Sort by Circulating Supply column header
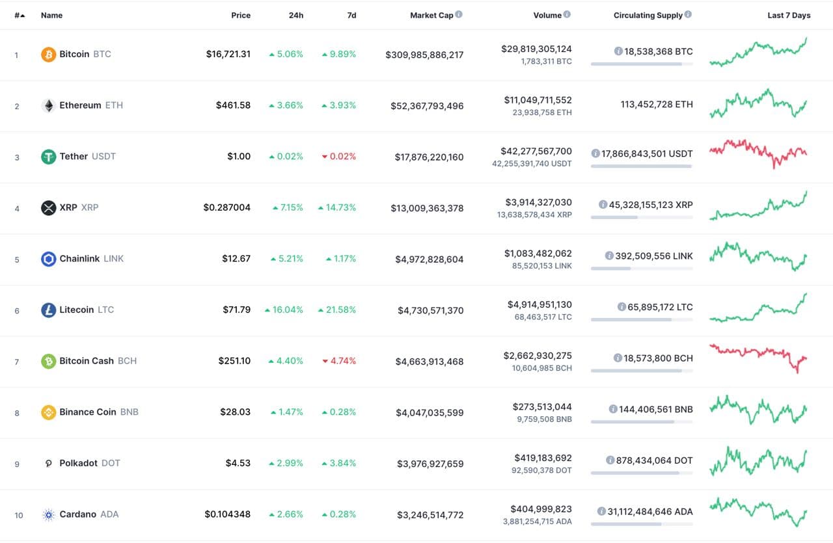833x543 pixels. [x=648, y=15]
